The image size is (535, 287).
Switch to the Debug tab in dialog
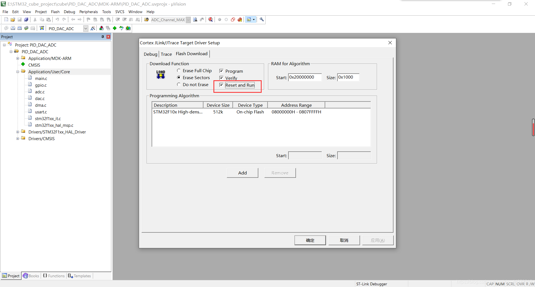click(150, 54)
